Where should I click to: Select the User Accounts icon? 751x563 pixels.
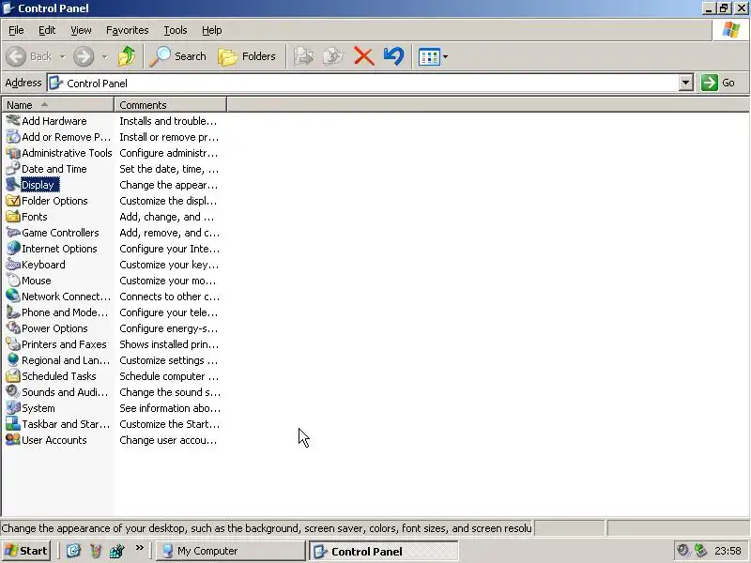click(x=13, y=440)
